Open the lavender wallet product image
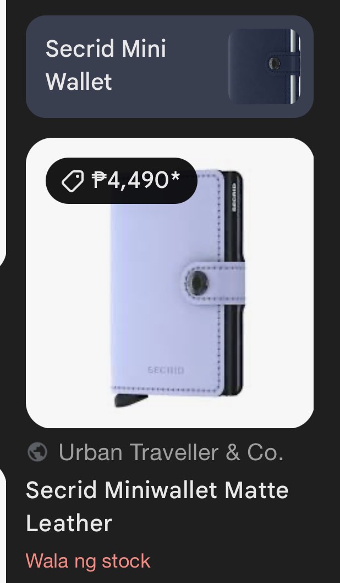This screenshot has height=583, width=340. click(169, 283)
